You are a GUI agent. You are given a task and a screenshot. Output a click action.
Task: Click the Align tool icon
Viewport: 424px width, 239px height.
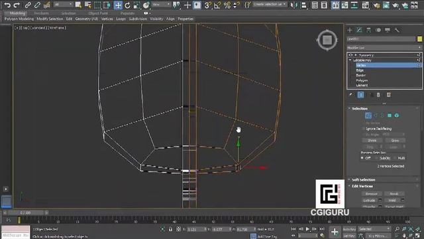303,5
